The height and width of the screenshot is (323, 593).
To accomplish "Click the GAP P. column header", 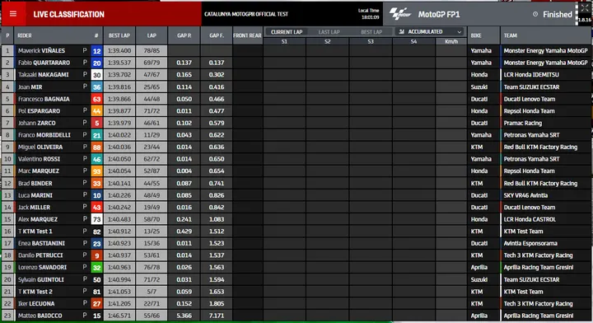I will pos(184,35).
